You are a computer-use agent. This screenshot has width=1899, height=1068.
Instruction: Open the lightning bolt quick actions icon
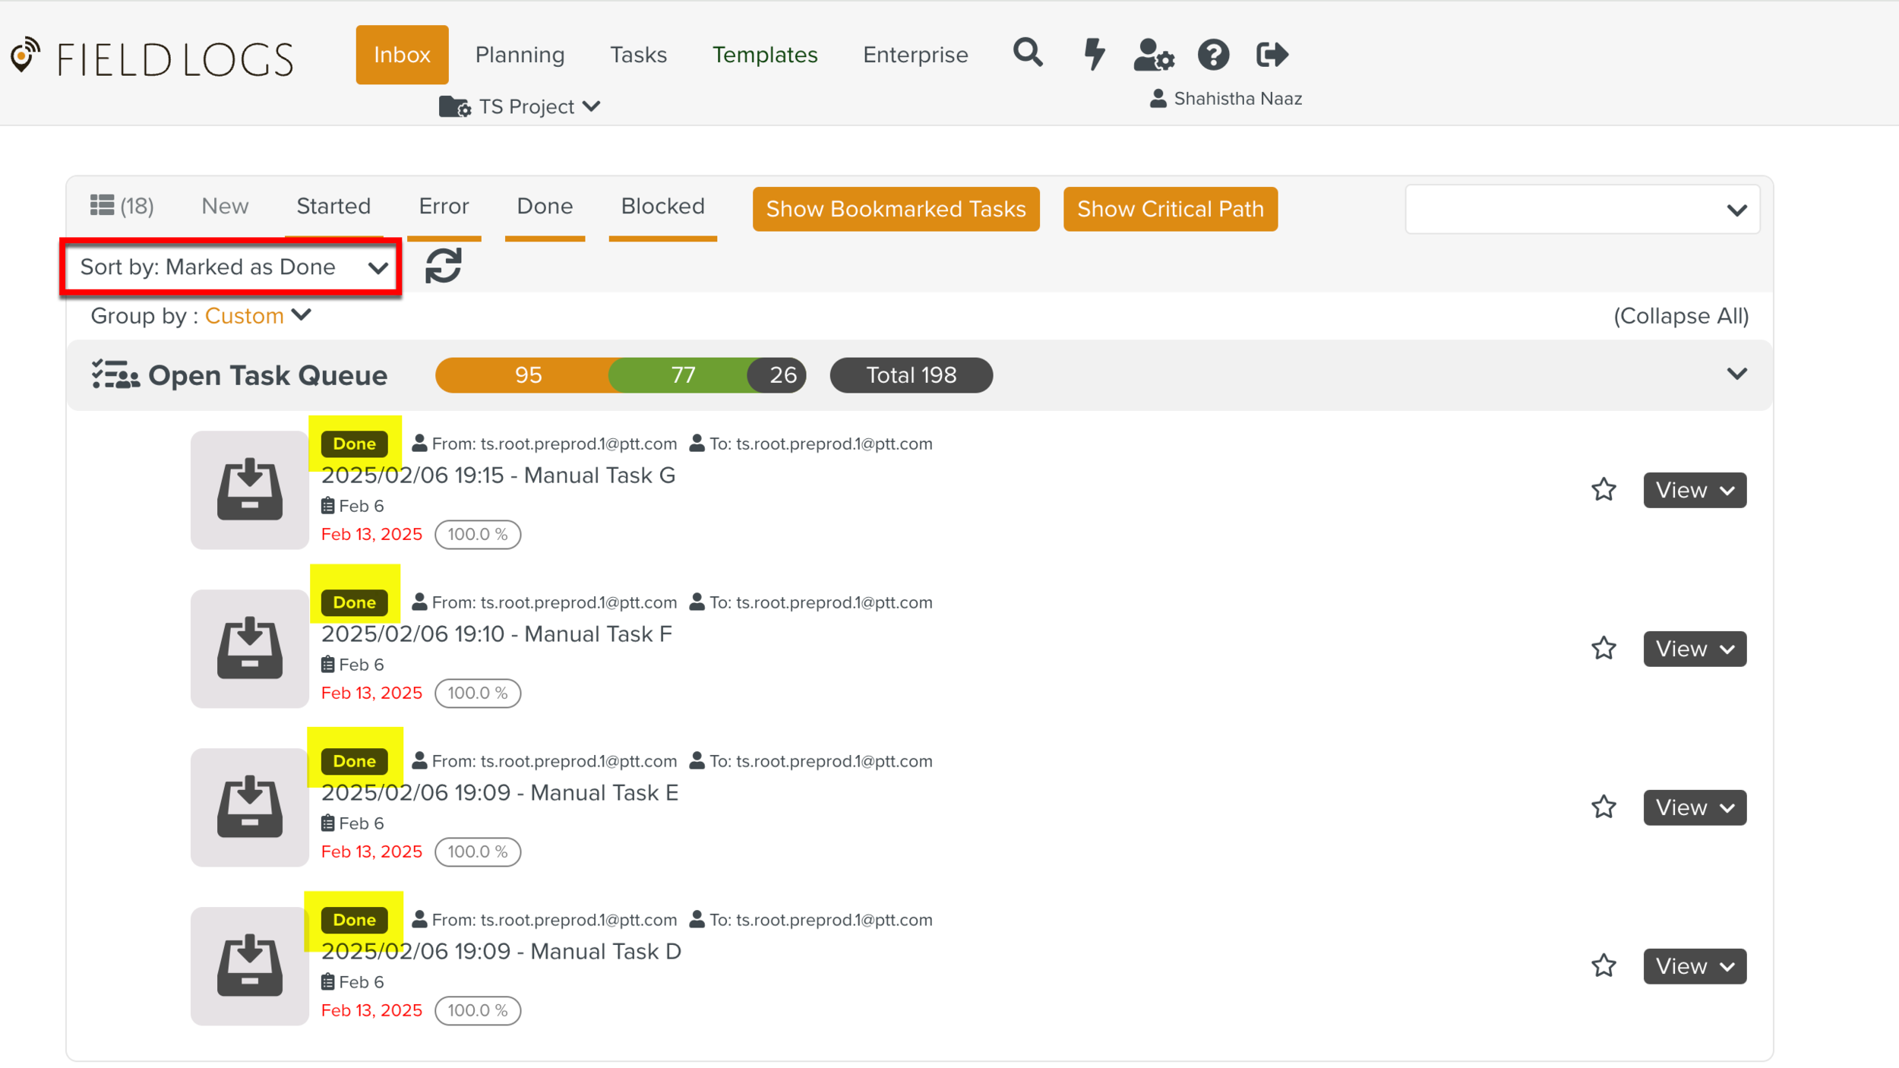pos(1094,54)
